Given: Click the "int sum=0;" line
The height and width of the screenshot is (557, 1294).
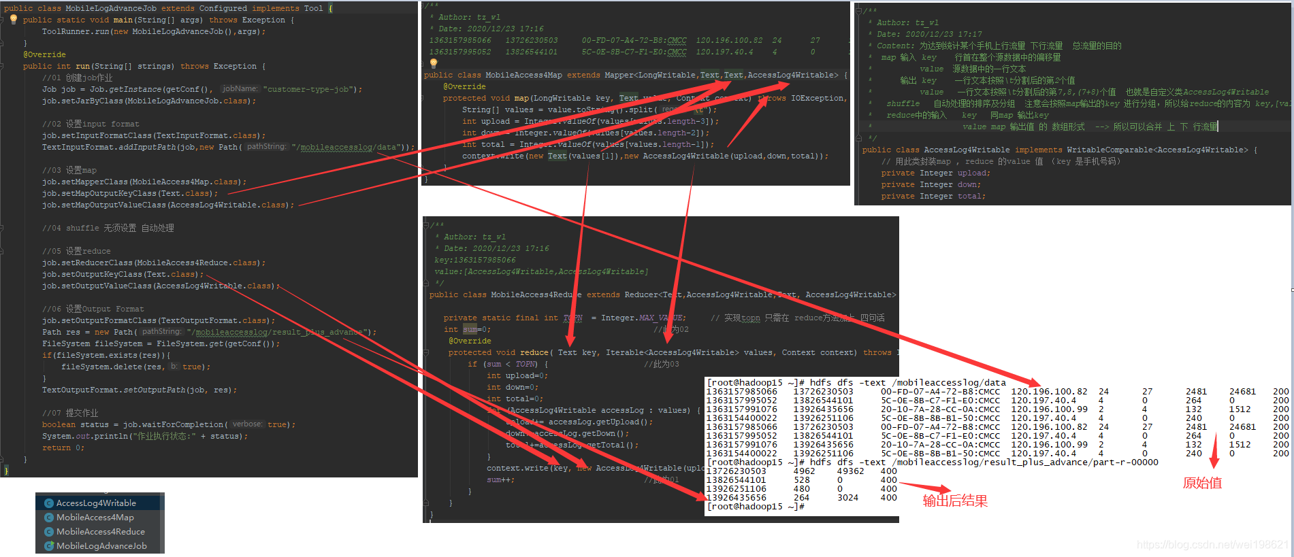Looking at the screenshot, I should pyautogui.click(x=467, y=330).
